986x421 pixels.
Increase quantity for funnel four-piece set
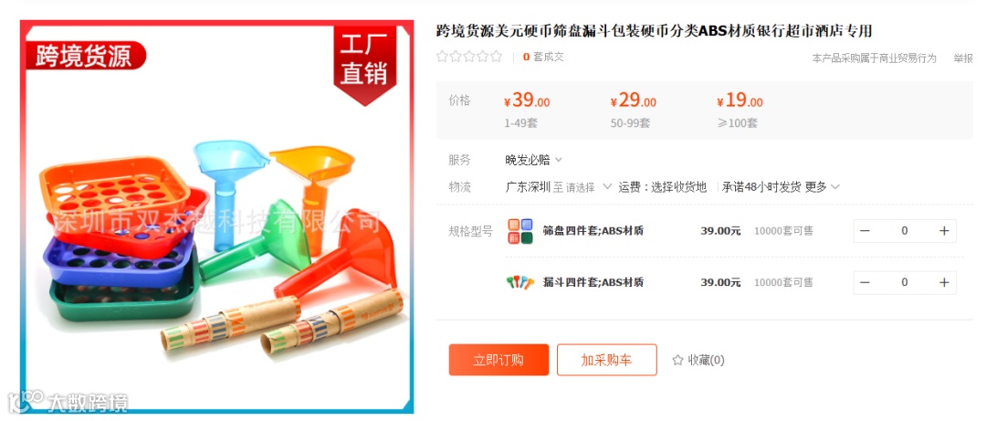(943, 282)
